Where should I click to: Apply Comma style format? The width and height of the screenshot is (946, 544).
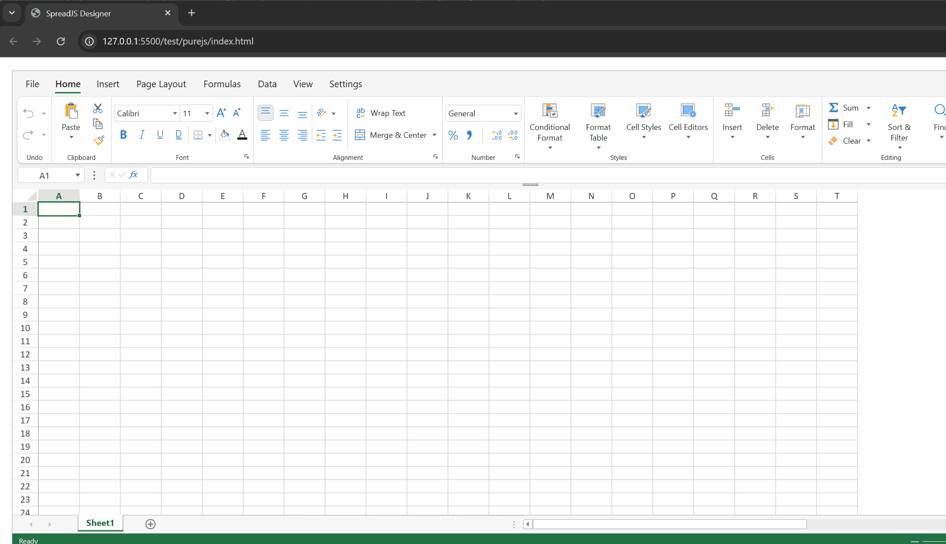[x=469, y=135]
